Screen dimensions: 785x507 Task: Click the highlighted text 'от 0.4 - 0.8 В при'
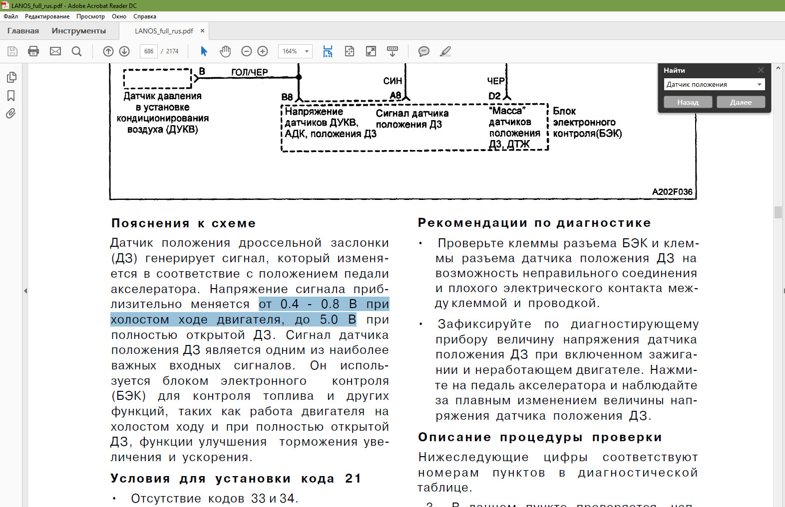[324, 304]
